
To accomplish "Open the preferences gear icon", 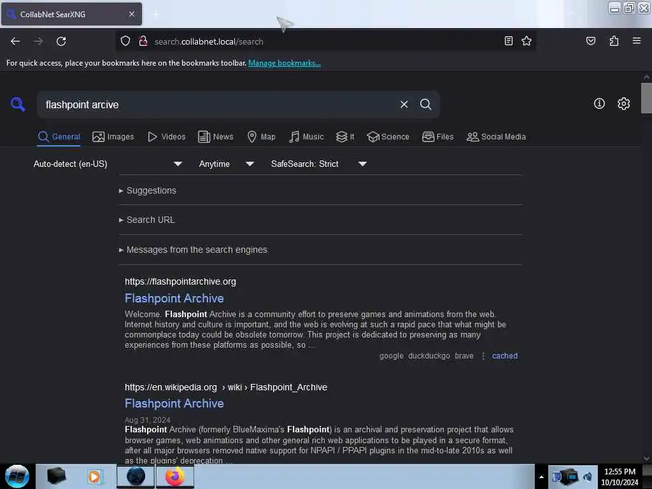I will (x=623, y=104).
